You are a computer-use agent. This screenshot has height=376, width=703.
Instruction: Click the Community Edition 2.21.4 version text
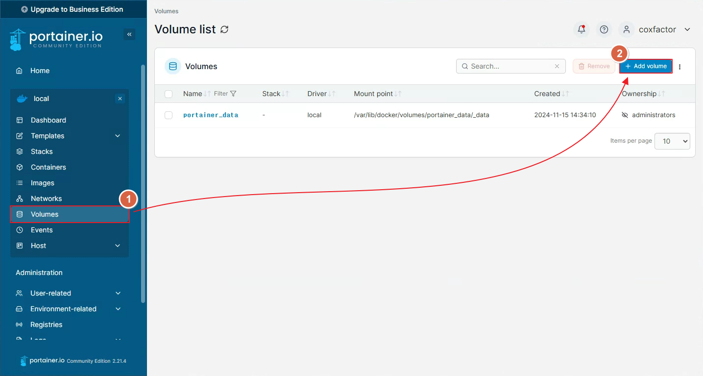(97, 361)
